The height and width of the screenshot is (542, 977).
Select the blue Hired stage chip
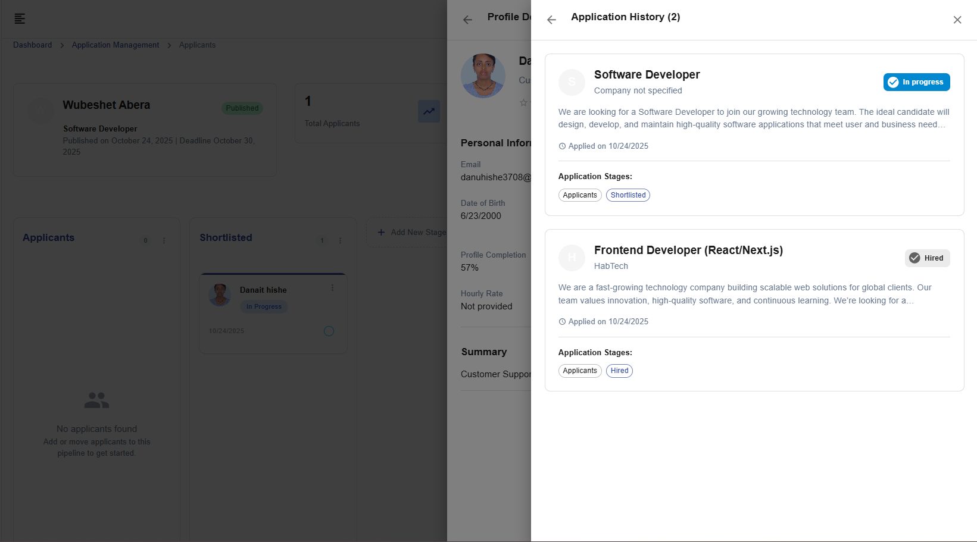click(619, 371)
